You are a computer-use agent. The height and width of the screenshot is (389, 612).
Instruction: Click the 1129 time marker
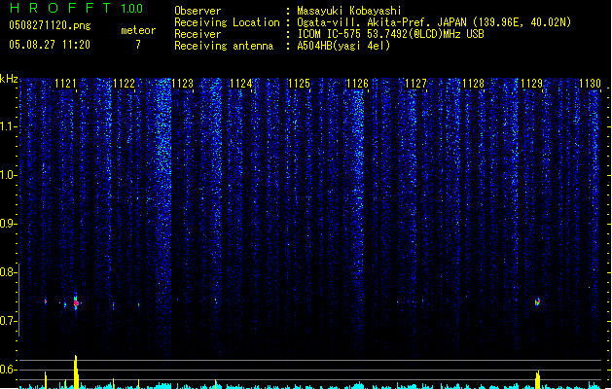click(532, 84)
